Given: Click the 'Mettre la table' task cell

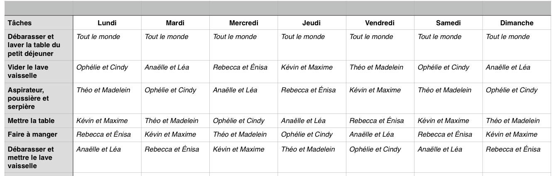Looking at the screenshot, I should pyautogui.click(x=39, y=121).
